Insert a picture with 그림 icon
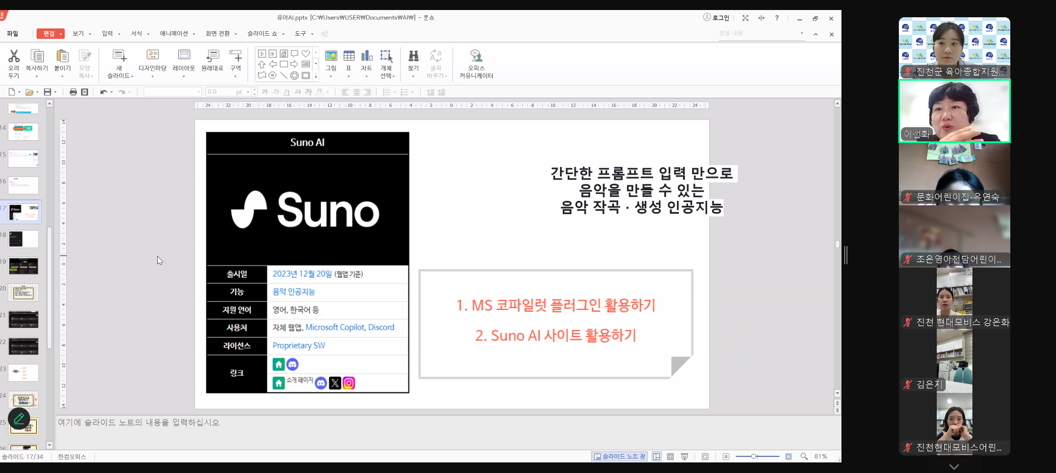This screenshot has height=473, width=1056. pos(331,56)
